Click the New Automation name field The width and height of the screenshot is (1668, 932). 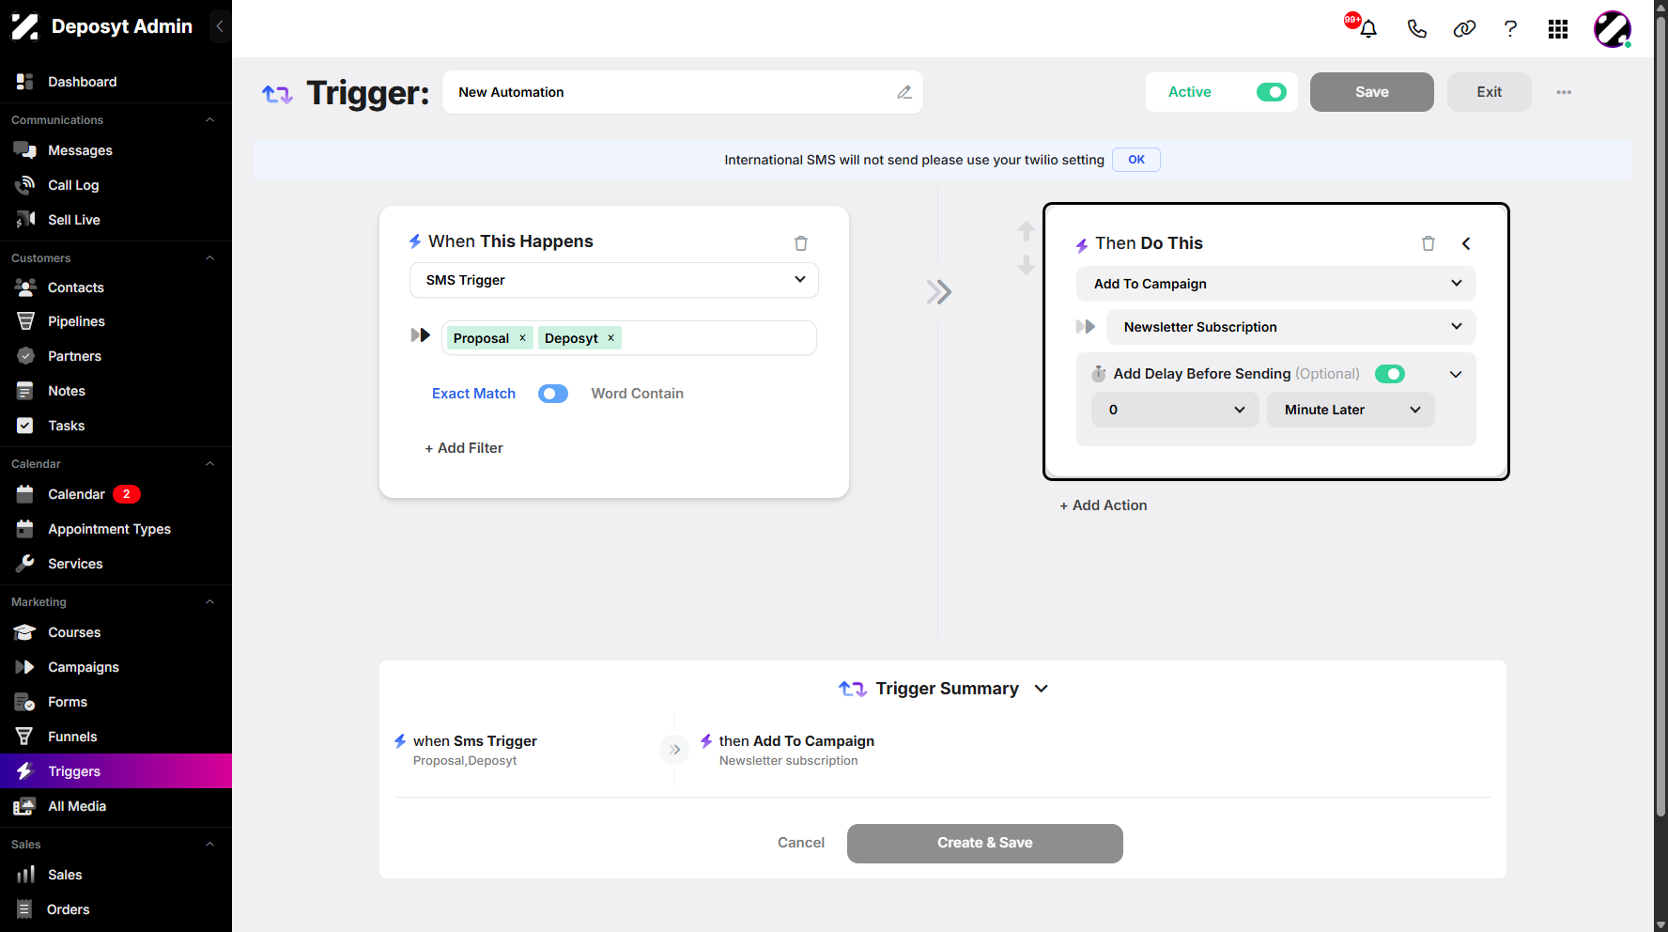point(683,92)
